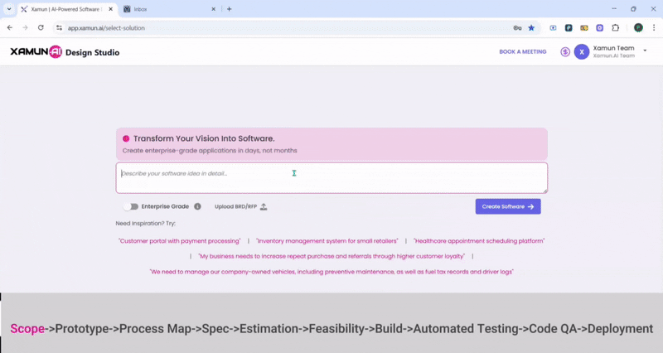This screenshot has width=663, height=353.
Task: Click the software idea description text box
Action: pos(331,178)
